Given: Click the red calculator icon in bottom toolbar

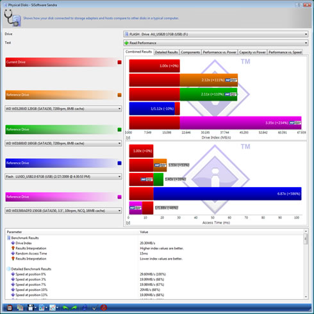Looking at the screenshot, I should [10, 308].
